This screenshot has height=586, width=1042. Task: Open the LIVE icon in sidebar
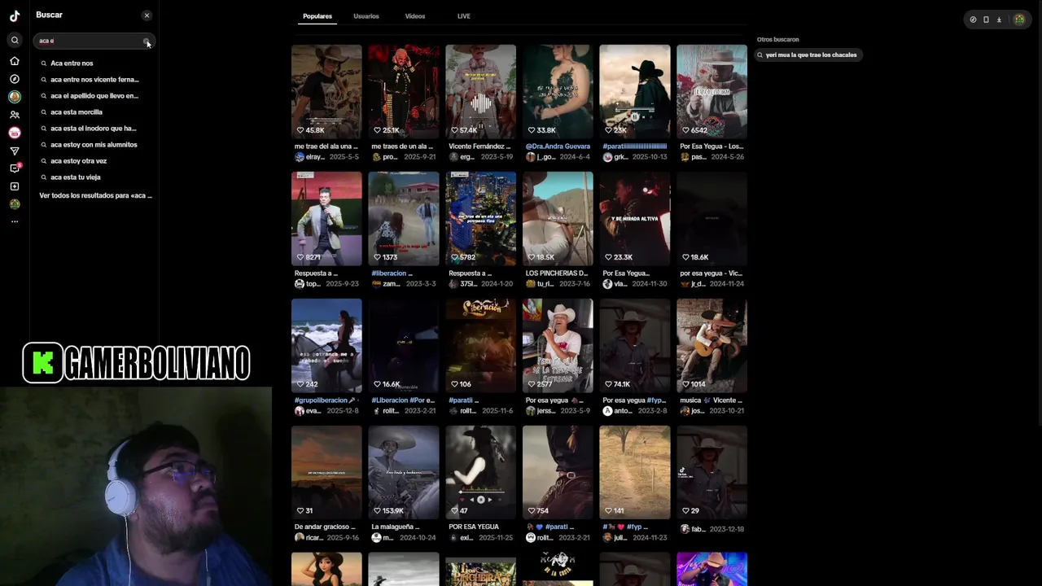(x=15, y=133)
